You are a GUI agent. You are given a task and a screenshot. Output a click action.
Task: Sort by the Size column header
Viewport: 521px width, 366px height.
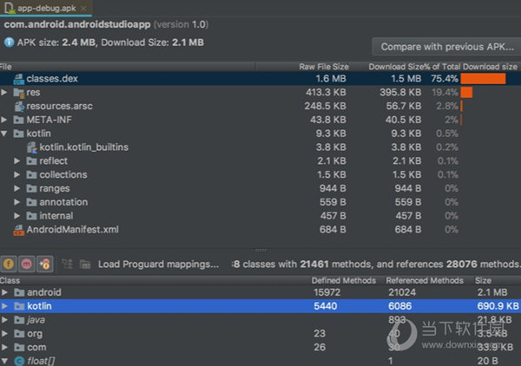click(x=483, y=281)
